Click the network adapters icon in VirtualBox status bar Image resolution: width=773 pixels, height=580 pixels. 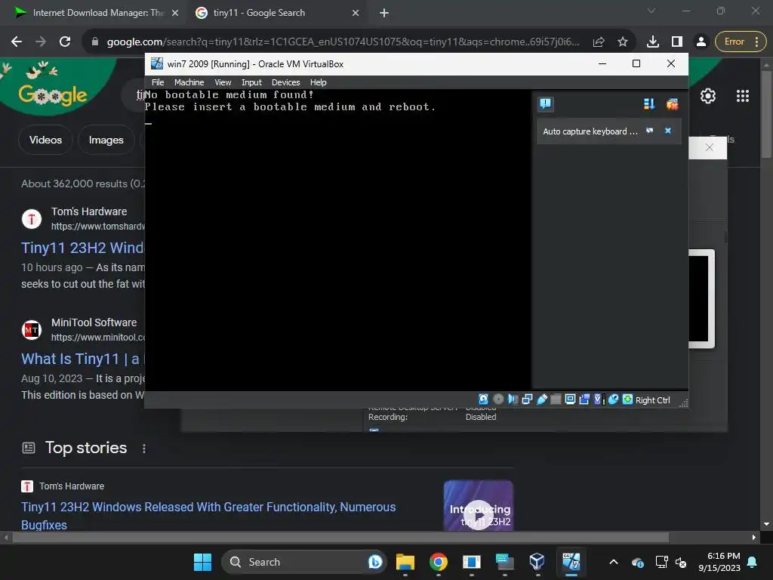coord(527,399)
